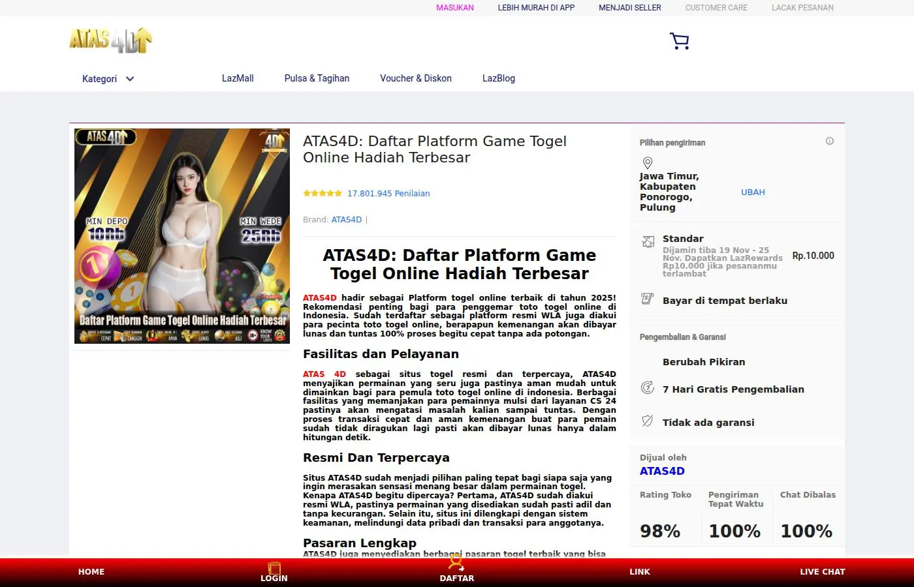Click HOME in the bottom bar

point(91,572)
